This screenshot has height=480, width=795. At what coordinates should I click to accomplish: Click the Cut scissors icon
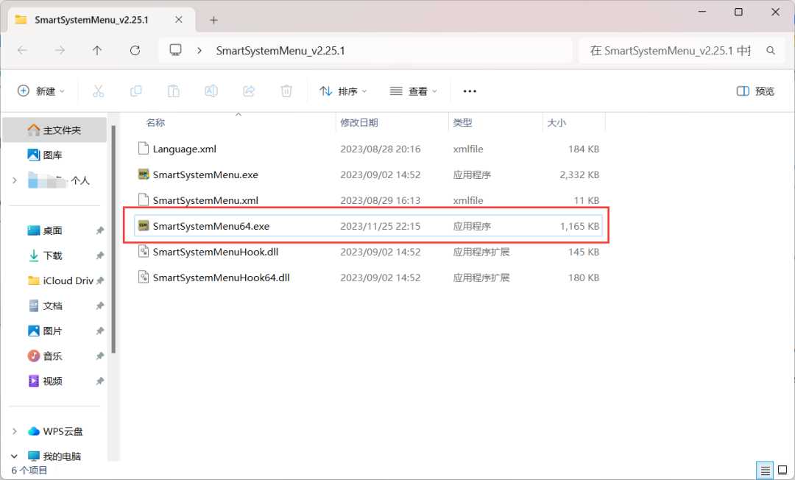click(99, 91)
